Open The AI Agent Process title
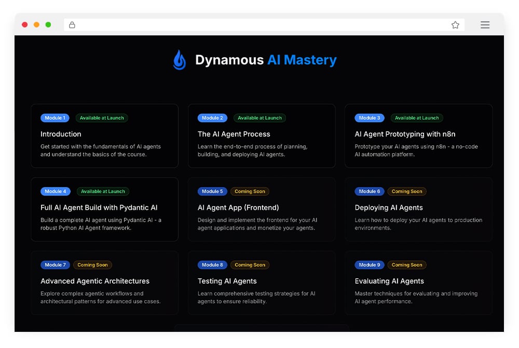The height and width of the screenshot is (348, 519). (234, 134)
